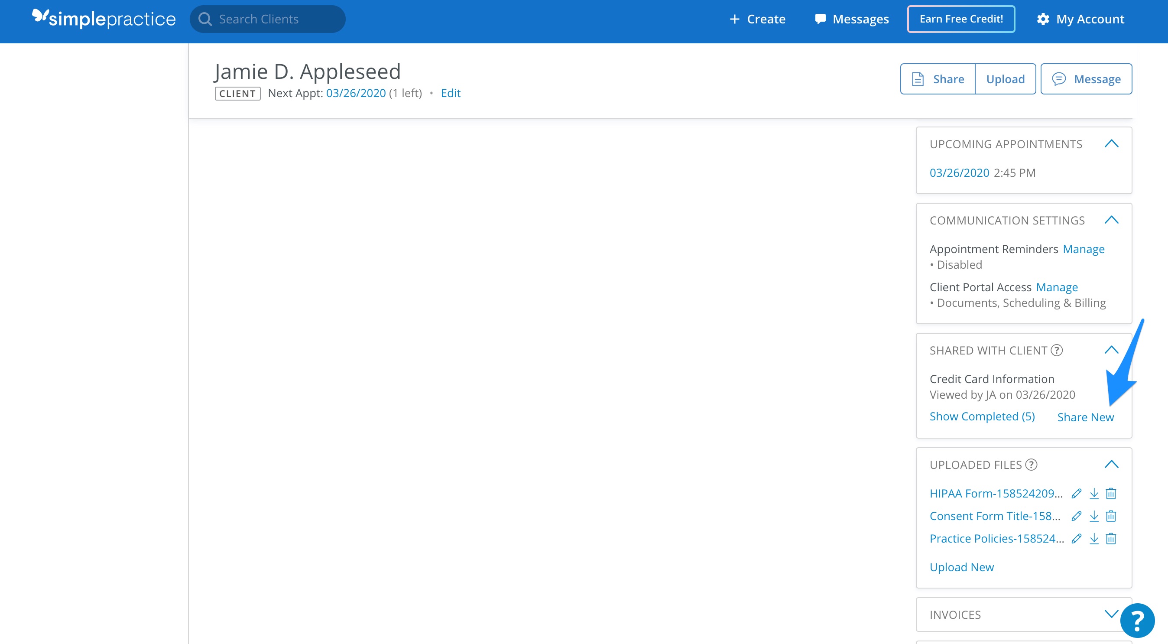
Task: Open the Messages page
Action: click(x=851, y=19)
